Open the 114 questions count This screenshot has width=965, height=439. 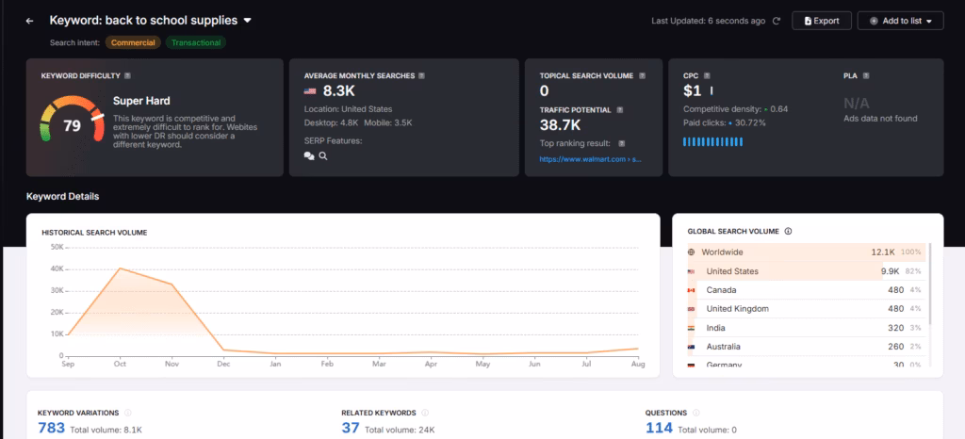coord(659,429)
